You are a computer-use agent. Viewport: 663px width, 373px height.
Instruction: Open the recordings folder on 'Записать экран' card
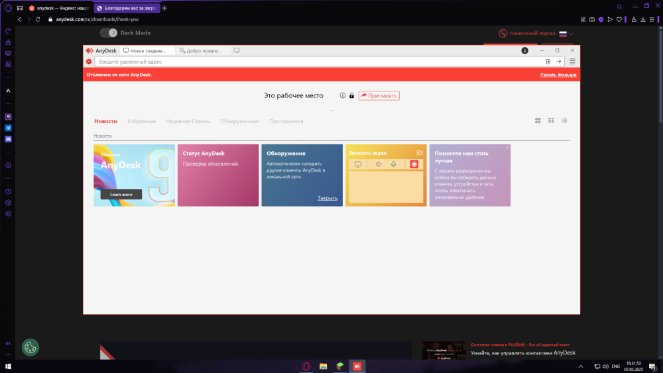[420, 153]
